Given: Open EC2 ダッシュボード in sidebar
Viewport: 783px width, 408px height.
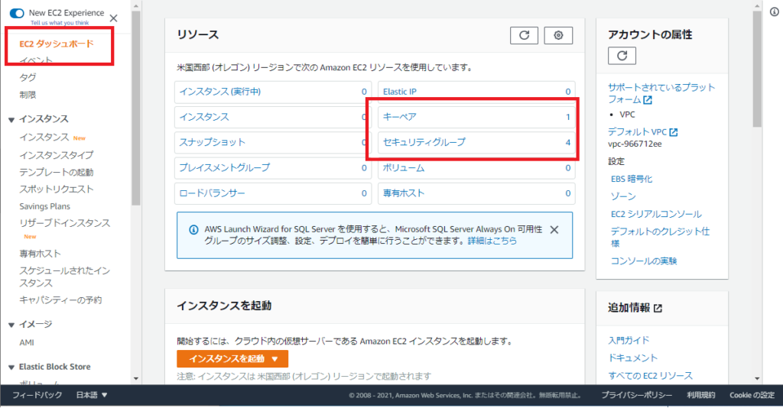Looking at the screenshot, I should click(x=57, y=44).
